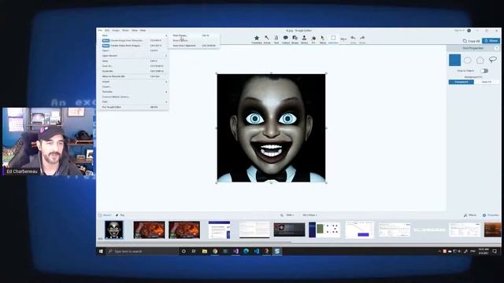Open the Help menu

pyautogui.click(x=143, y=31)
